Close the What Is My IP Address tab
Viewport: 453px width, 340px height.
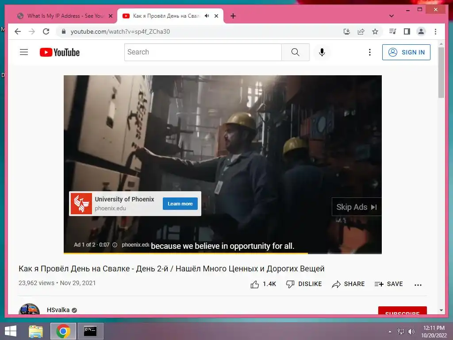point(110,16)
